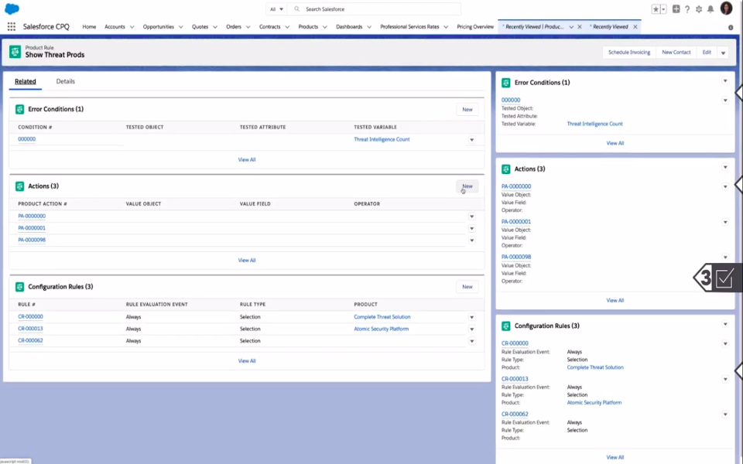This screenshot has width=743, height=464.
Task: Click the Schedule Invoicing button
Action: [x=629, y=53]
